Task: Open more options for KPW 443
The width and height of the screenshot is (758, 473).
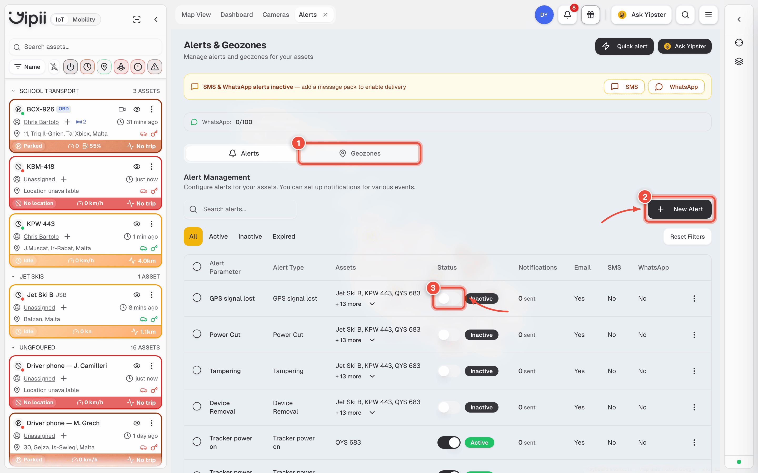Action: point(152,224)
